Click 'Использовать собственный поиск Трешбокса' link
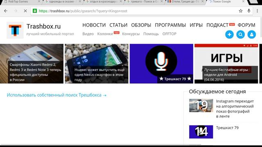 coord(56,95)
